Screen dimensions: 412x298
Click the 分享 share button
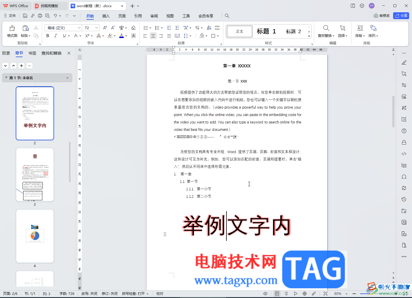[401, 16]
